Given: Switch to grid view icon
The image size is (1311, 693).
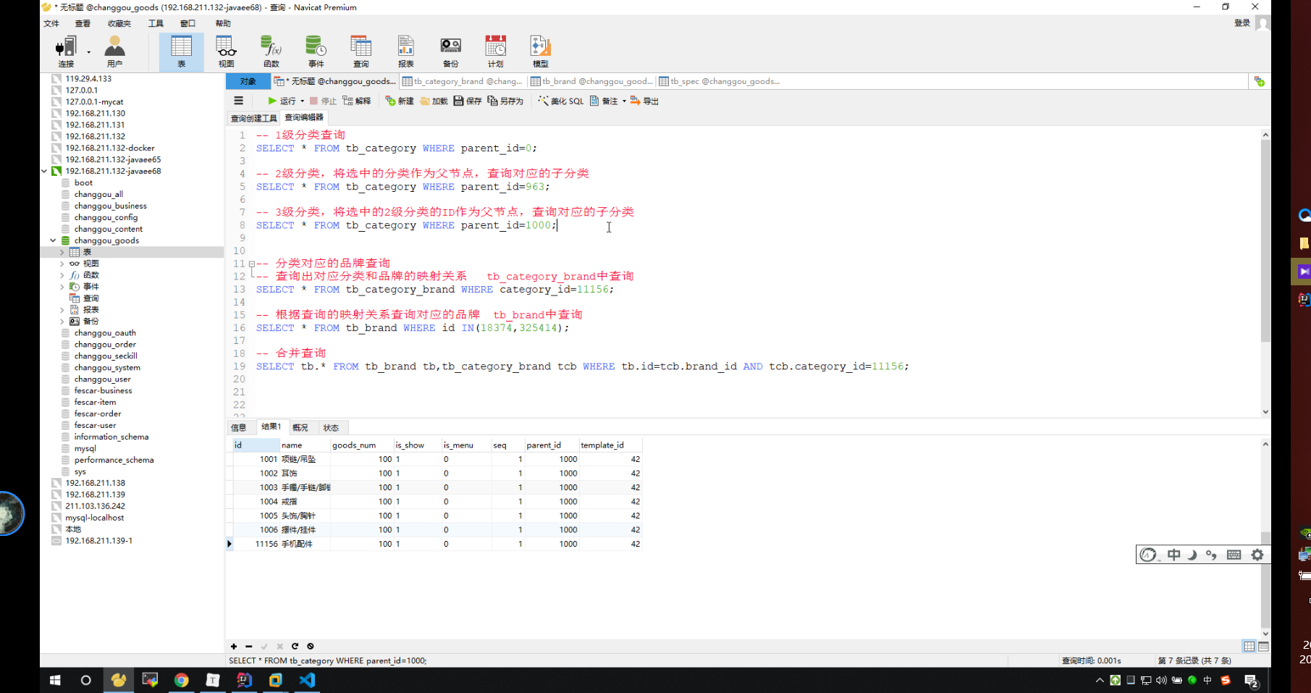Looking at the screenshot, I should [1249, 646].
